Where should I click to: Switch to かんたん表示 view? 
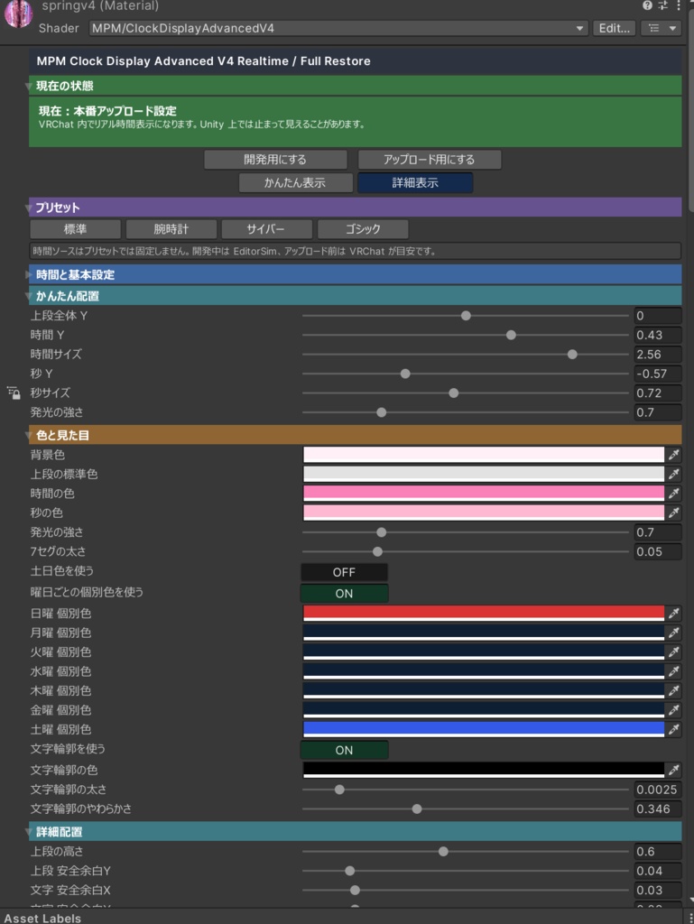(x=295, y=182)
